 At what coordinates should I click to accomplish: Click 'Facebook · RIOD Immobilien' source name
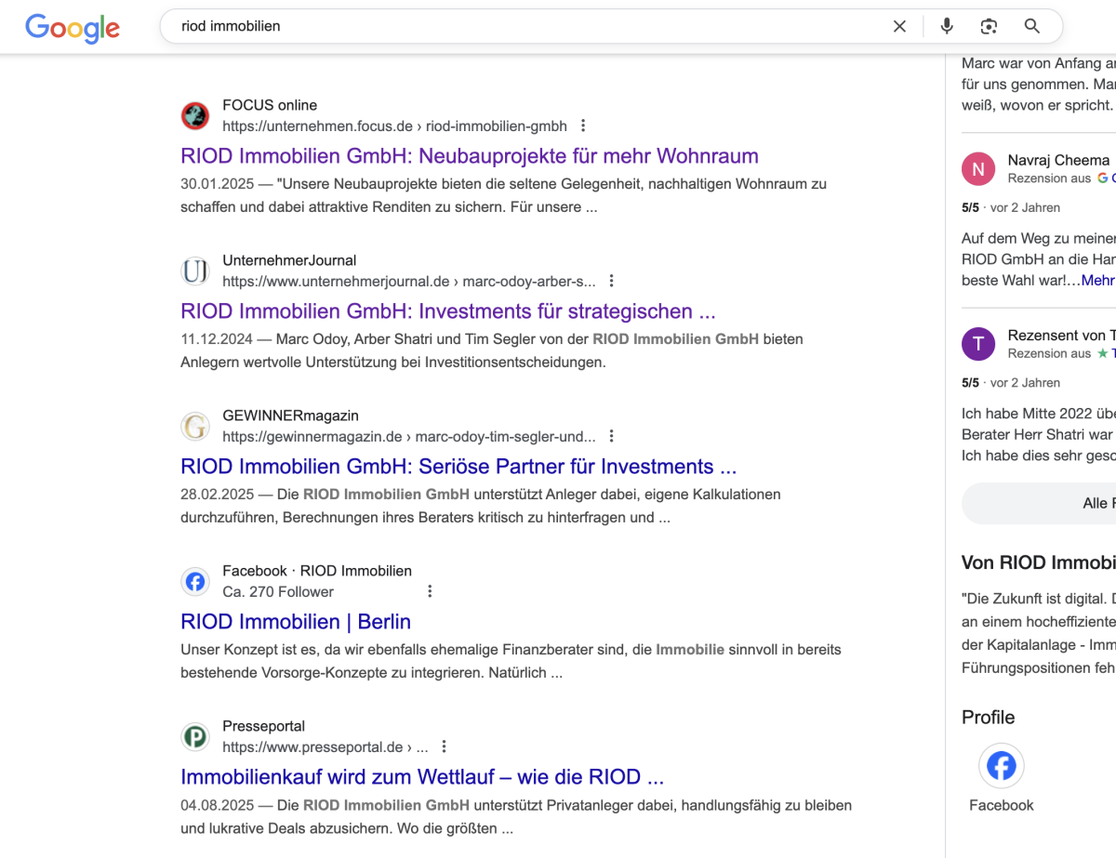(x=317, y=571)
